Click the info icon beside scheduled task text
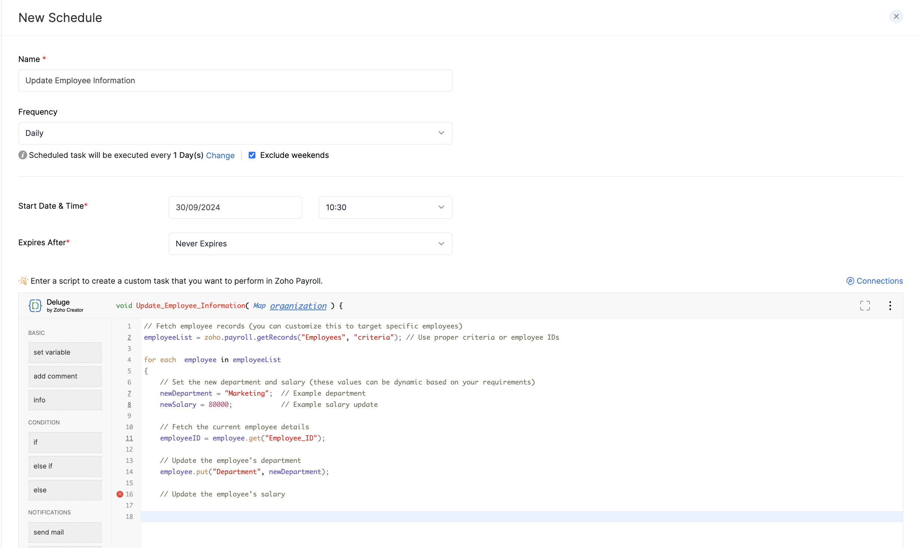Image resolution: width=920 pixels, height=548 pixels. click(x=22, y=155)
